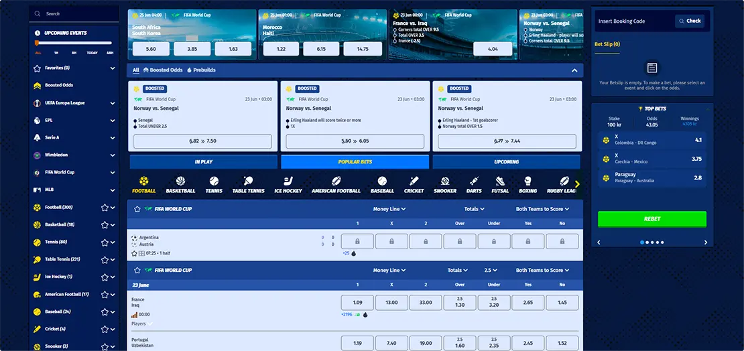Show more sports with right arrow
Screen dimensions: 744x351
pyautogui.click(x=577, y=184)
